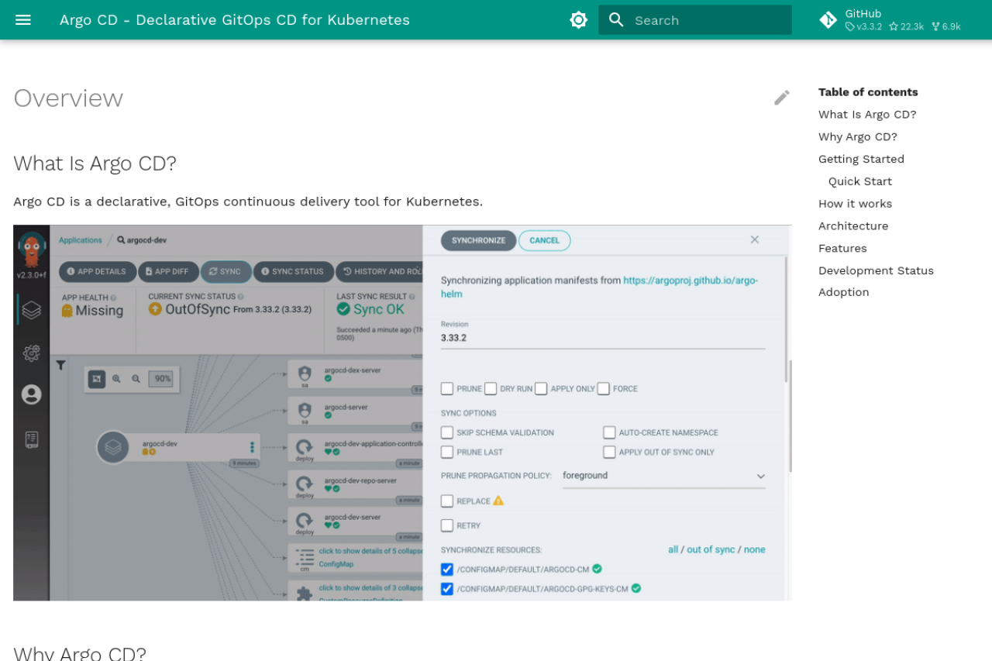Uncheck /CONFIGMAP/DEFAULT/ARGOCD-CM resource checkbox
The width and height of the screenshot is (992, 661).
click(x=447, y=570)
